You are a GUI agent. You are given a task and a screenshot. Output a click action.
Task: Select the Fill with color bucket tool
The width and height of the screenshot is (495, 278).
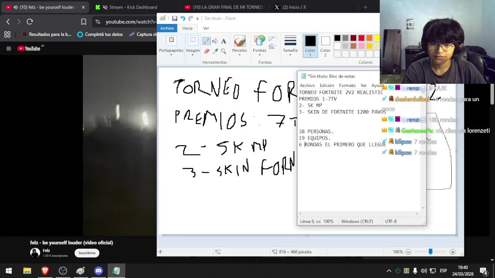[215, 41]
